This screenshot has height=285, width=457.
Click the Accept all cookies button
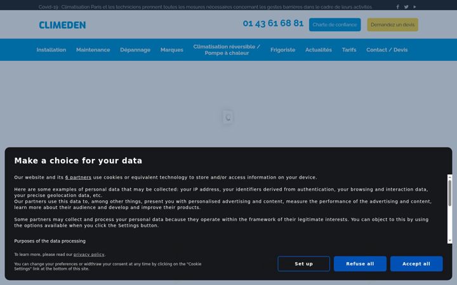[416, 263]
